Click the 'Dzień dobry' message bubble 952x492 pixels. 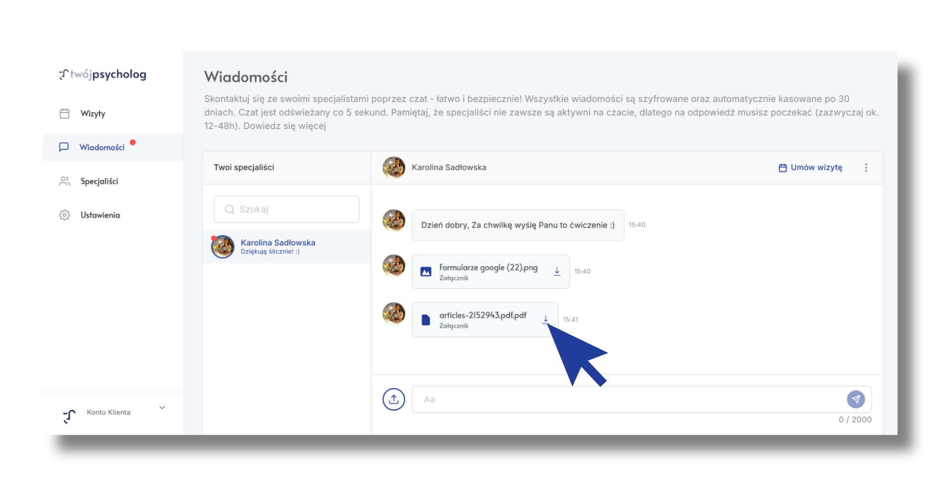click(x=518, y=225)
